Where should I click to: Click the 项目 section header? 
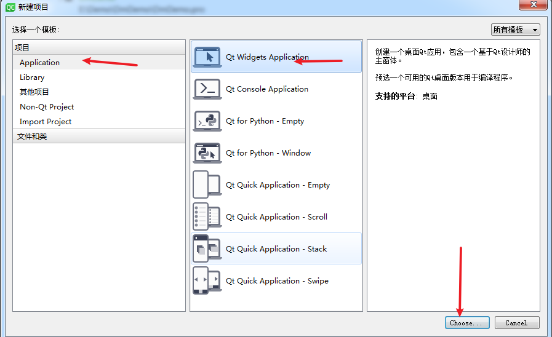(x=99, y=47)
